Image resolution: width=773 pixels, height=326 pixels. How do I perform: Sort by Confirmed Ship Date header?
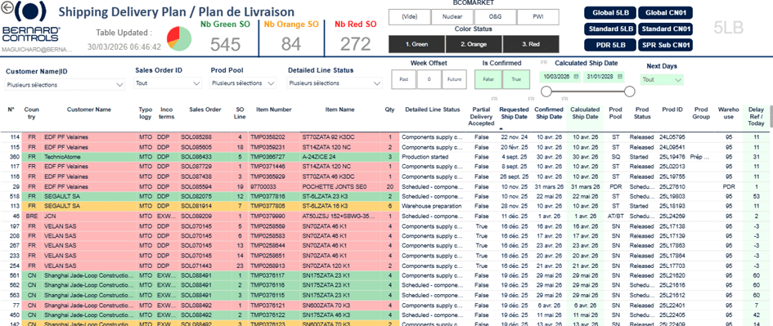click(x=548, y=113)
